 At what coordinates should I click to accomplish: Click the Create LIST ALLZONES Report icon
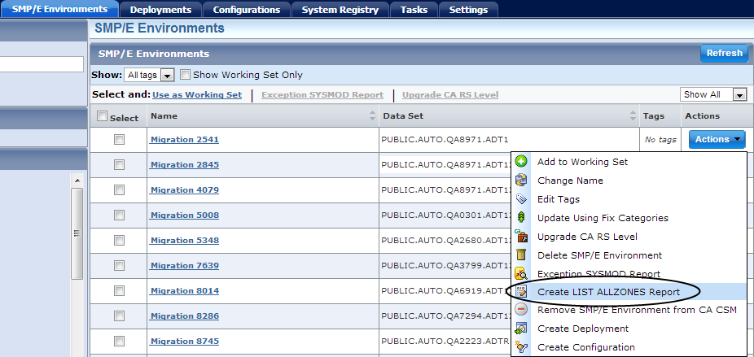(521, 292)
